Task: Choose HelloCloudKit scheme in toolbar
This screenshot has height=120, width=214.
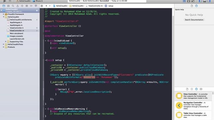Action: click(23, 1)
